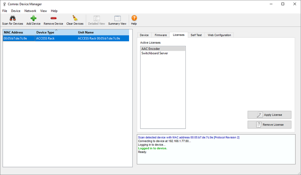This screenshot has width=301, height=175.
Task: Open the Device menu
Action: click(x=16, y=11)
